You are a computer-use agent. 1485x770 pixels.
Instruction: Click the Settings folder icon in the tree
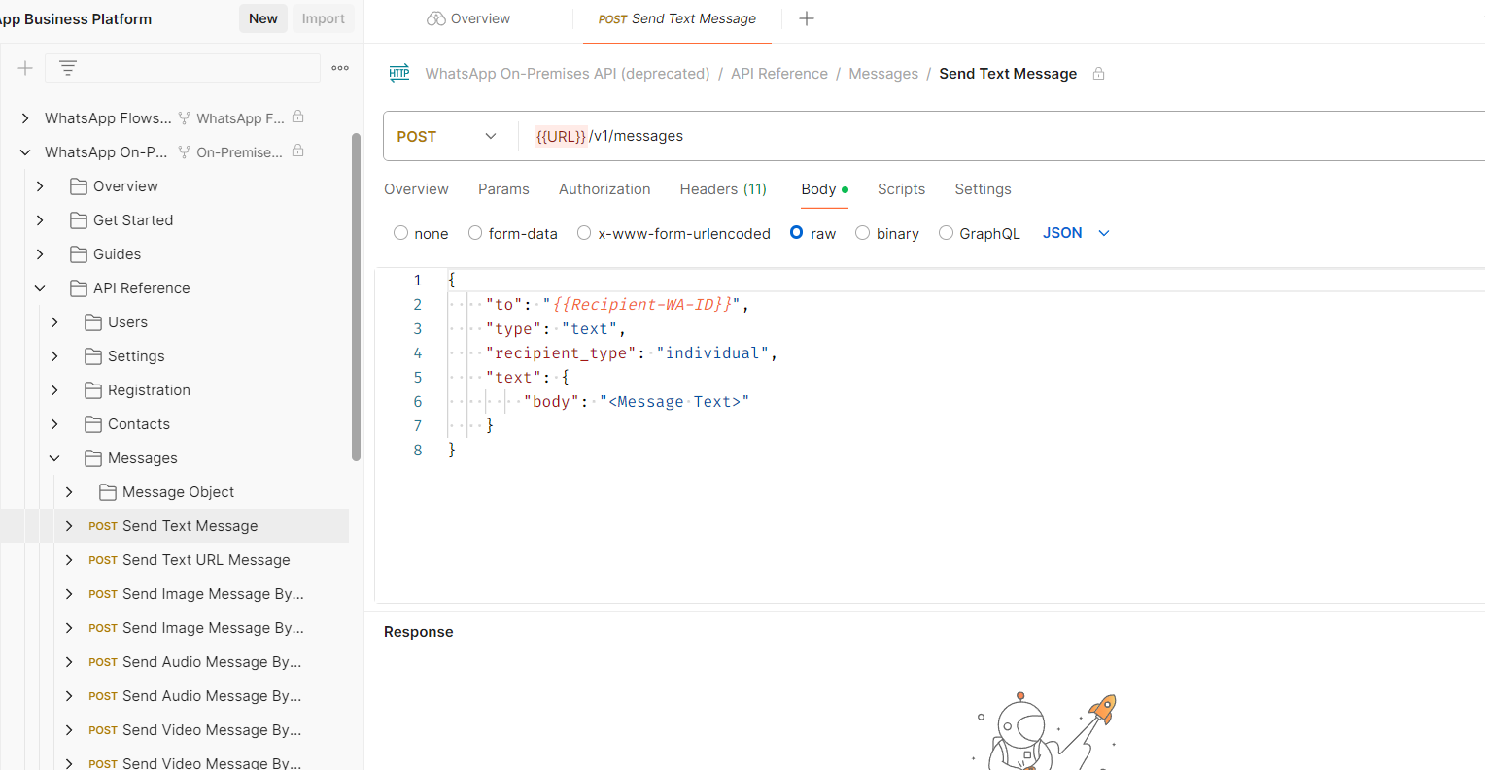[93, 356]
